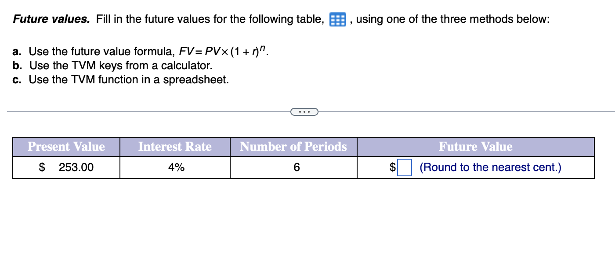
Task: Click the Interest Rate 4% cell
Action: pos(174,167)
